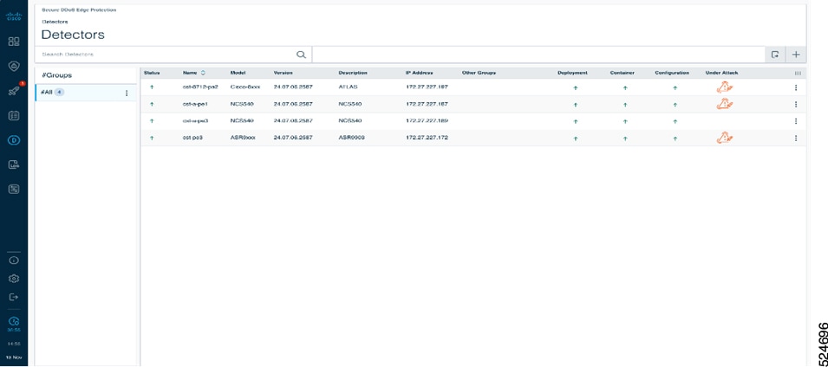Image resolution: width=828 pixels, height=367 pixels.
Task: Click the logout icon in the sidebar
Action: coord(14,297)
